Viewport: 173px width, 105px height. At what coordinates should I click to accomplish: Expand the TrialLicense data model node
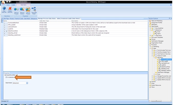150,36
